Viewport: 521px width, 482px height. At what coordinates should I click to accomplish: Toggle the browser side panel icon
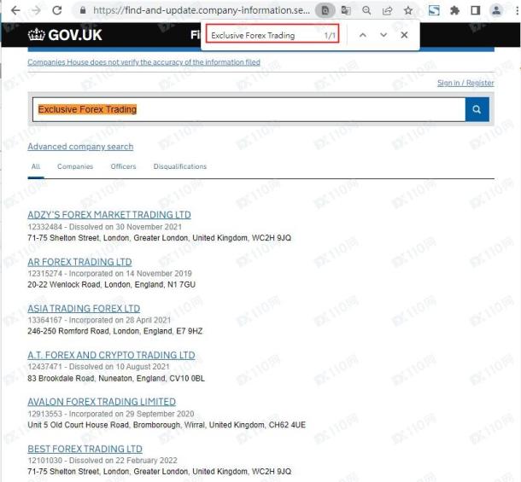point(476,10)
